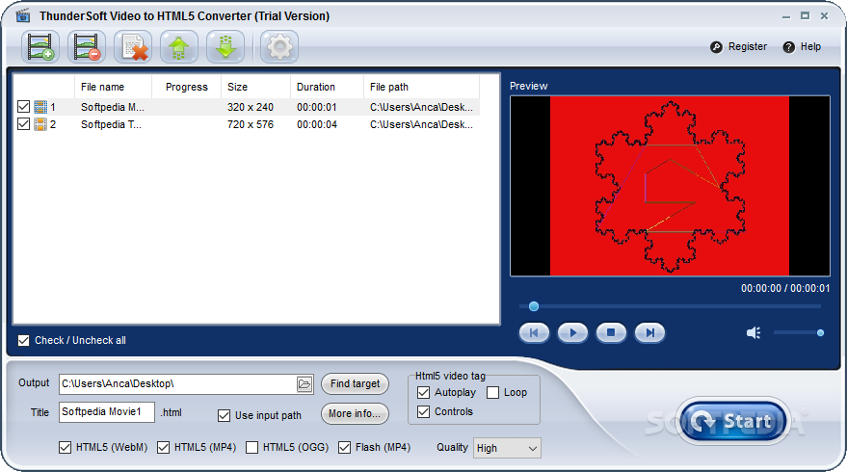This screenshot has width=847, height=472.
Task: Open the Help link
Action: 810,47
